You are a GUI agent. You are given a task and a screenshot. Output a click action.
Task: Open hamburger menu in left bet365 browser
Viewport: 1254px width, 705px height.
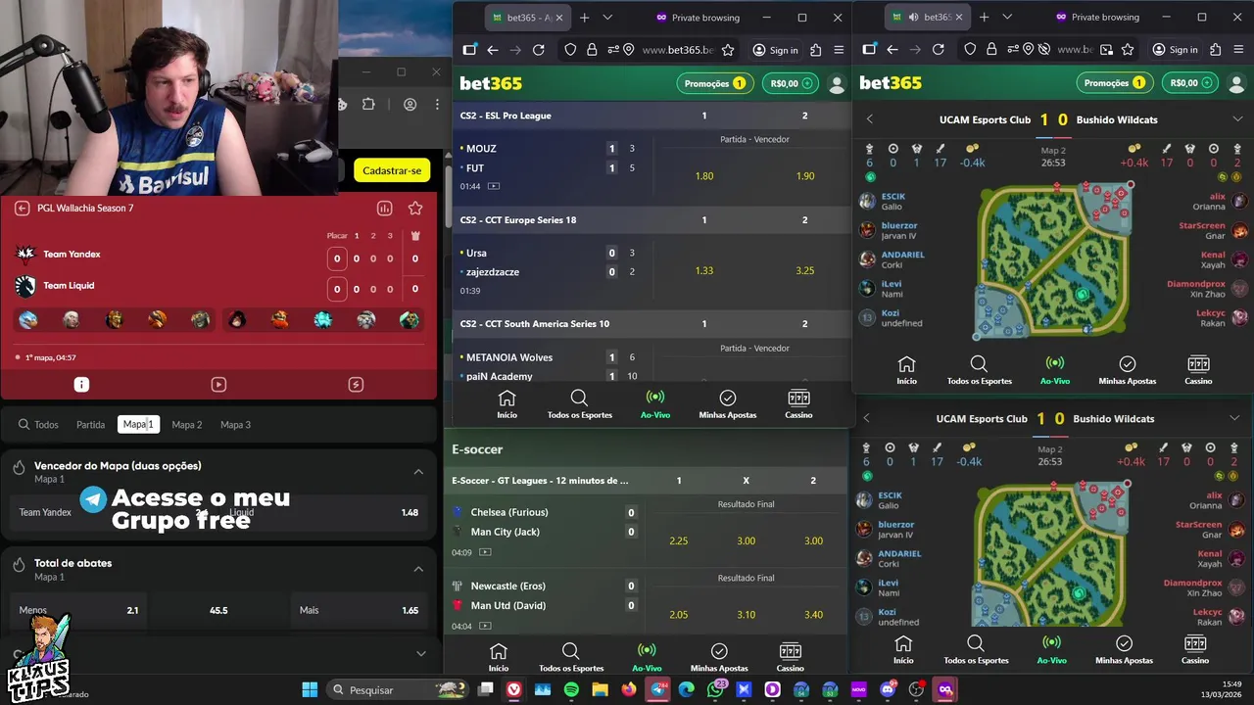tap(839, 50)
